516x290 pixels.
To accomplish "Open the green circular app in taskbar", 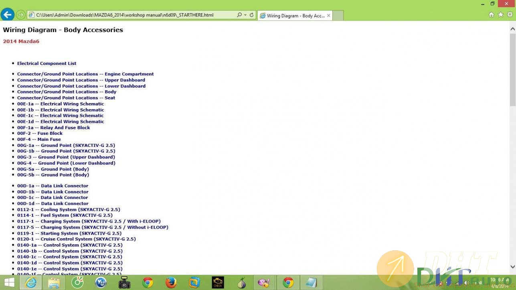I will [x=77, y=282].
